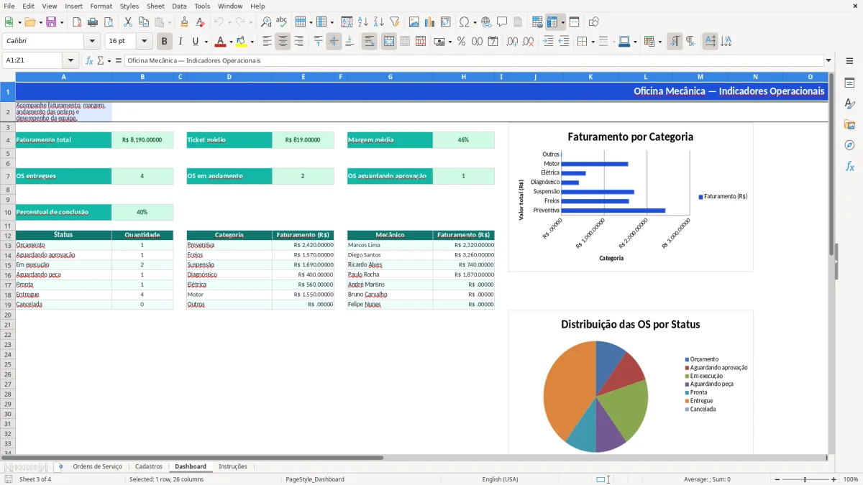
Task: Open the Font Color dropdown arrow
Action: coord(231,42)
